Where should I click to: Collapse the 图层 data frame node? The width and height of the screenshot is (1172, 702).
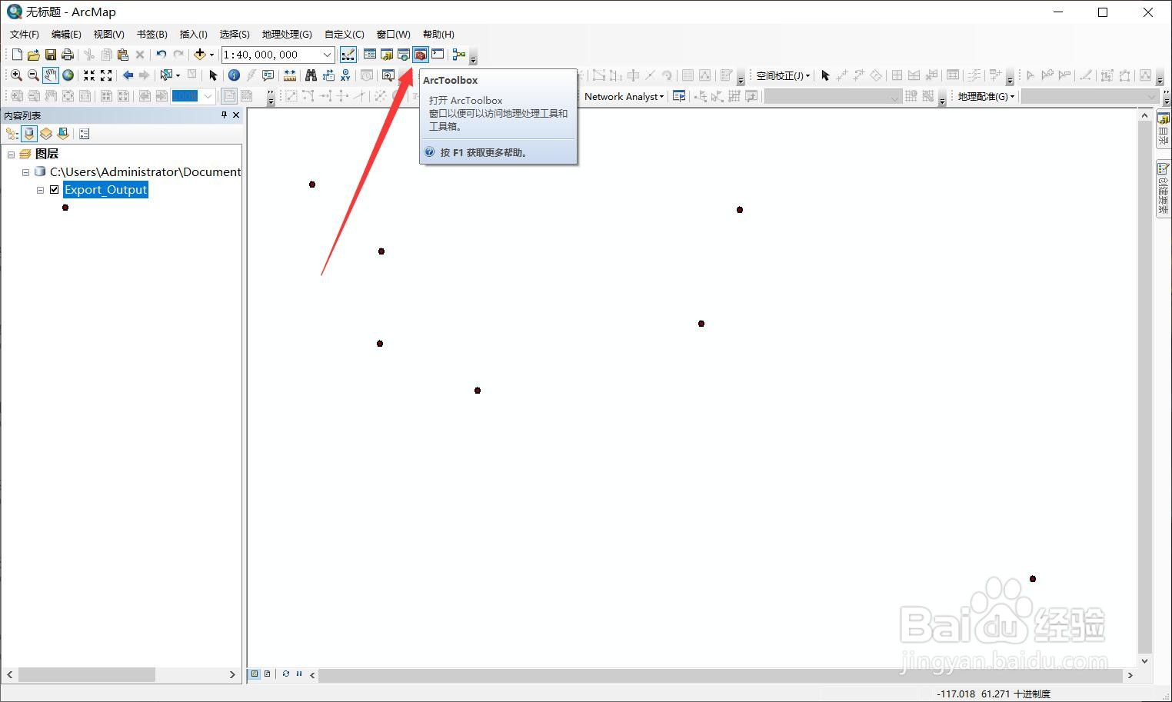[12, 154]
